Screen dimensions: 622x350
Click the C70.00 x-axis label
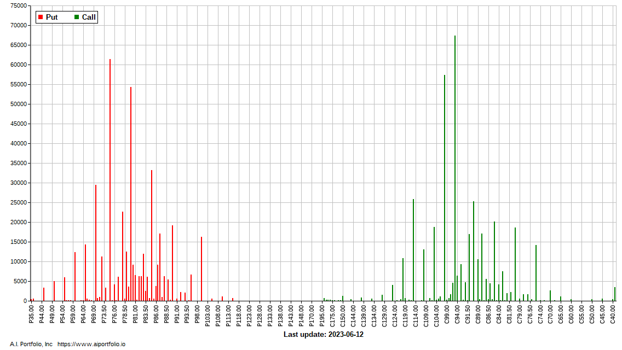[550, 314]
